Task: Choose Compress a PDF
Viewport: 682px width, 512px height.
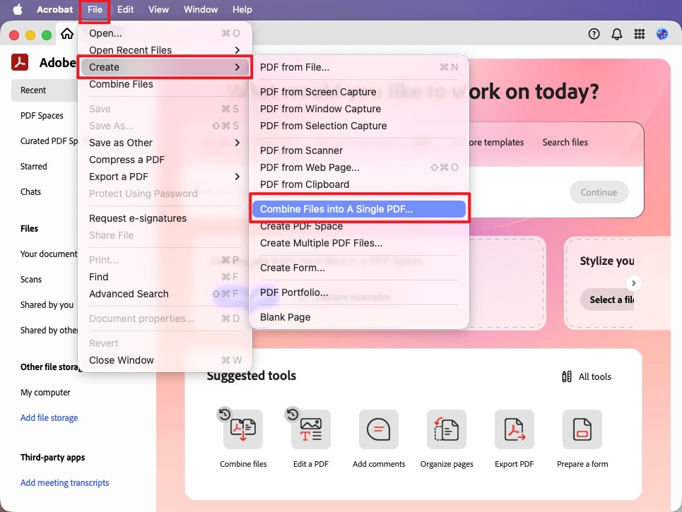Action: pyautogui.click(x=165, y=160)
